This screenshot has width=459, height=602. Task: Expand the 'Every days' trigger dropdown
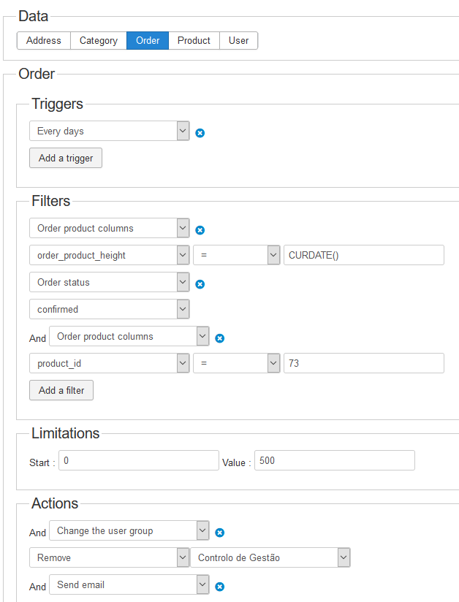point(110,132)
